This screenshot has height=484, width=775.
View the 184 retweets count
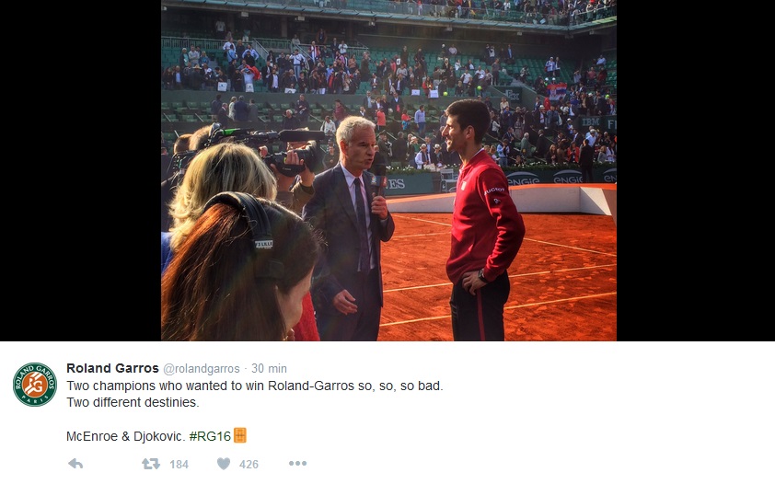pyautogui.click(x=179, y=465)
